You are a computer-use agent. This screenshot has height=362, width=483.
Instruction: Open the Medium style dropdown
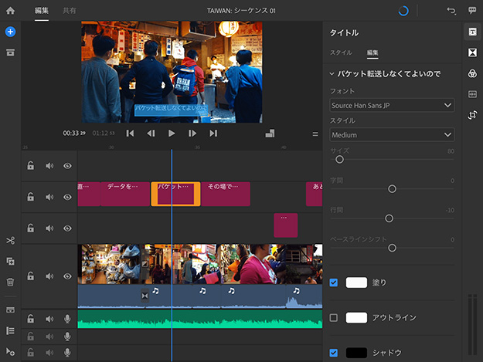pyautogui.click(x=392, y=135)
